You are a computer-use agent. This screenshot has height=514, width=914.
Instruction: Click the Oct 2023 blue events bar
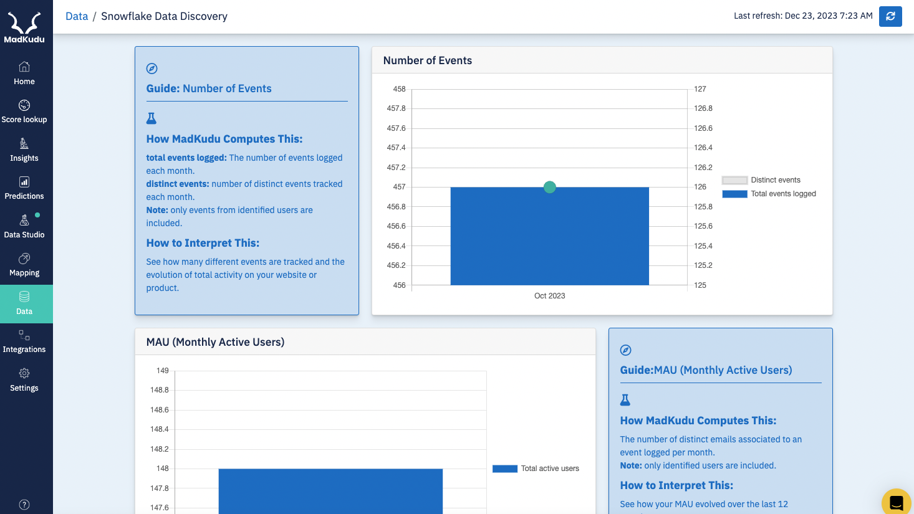tap(549, 236)
